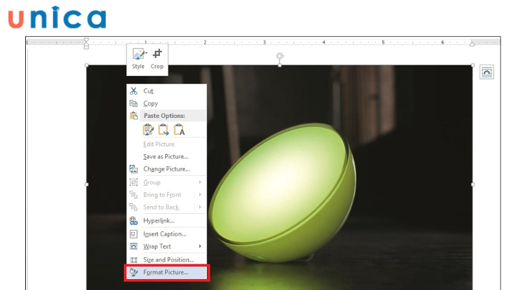Open the picture Style gallery

pyautogui.click(x=139, y=56)
